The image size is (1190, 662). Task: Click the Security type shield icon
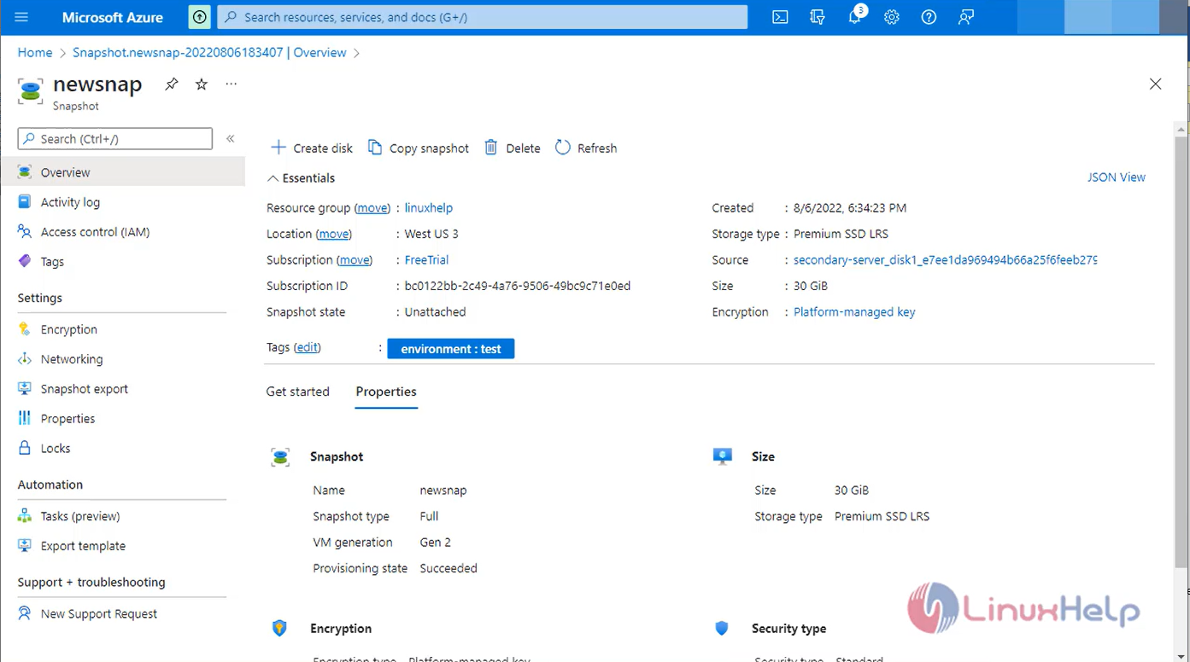[x=722, y=629]
